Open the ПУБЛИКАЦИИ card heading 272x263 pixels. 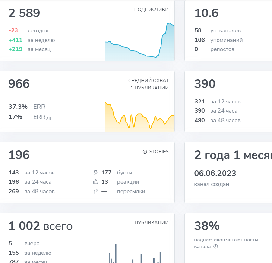click(151, 223)
